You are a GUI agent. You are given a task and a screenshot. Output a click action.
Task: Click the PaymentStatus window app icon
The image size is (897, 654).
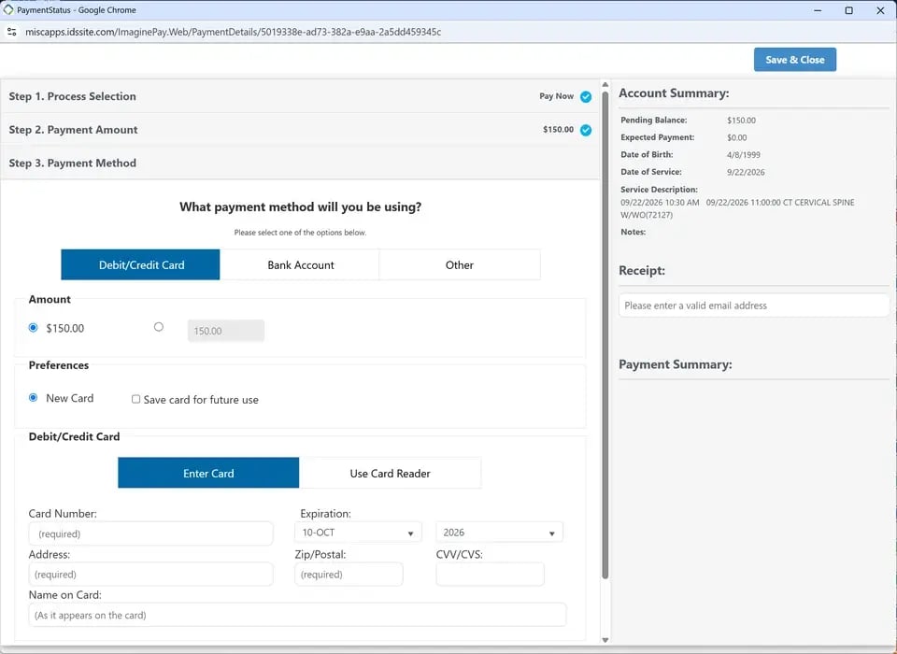coord(8,9)
